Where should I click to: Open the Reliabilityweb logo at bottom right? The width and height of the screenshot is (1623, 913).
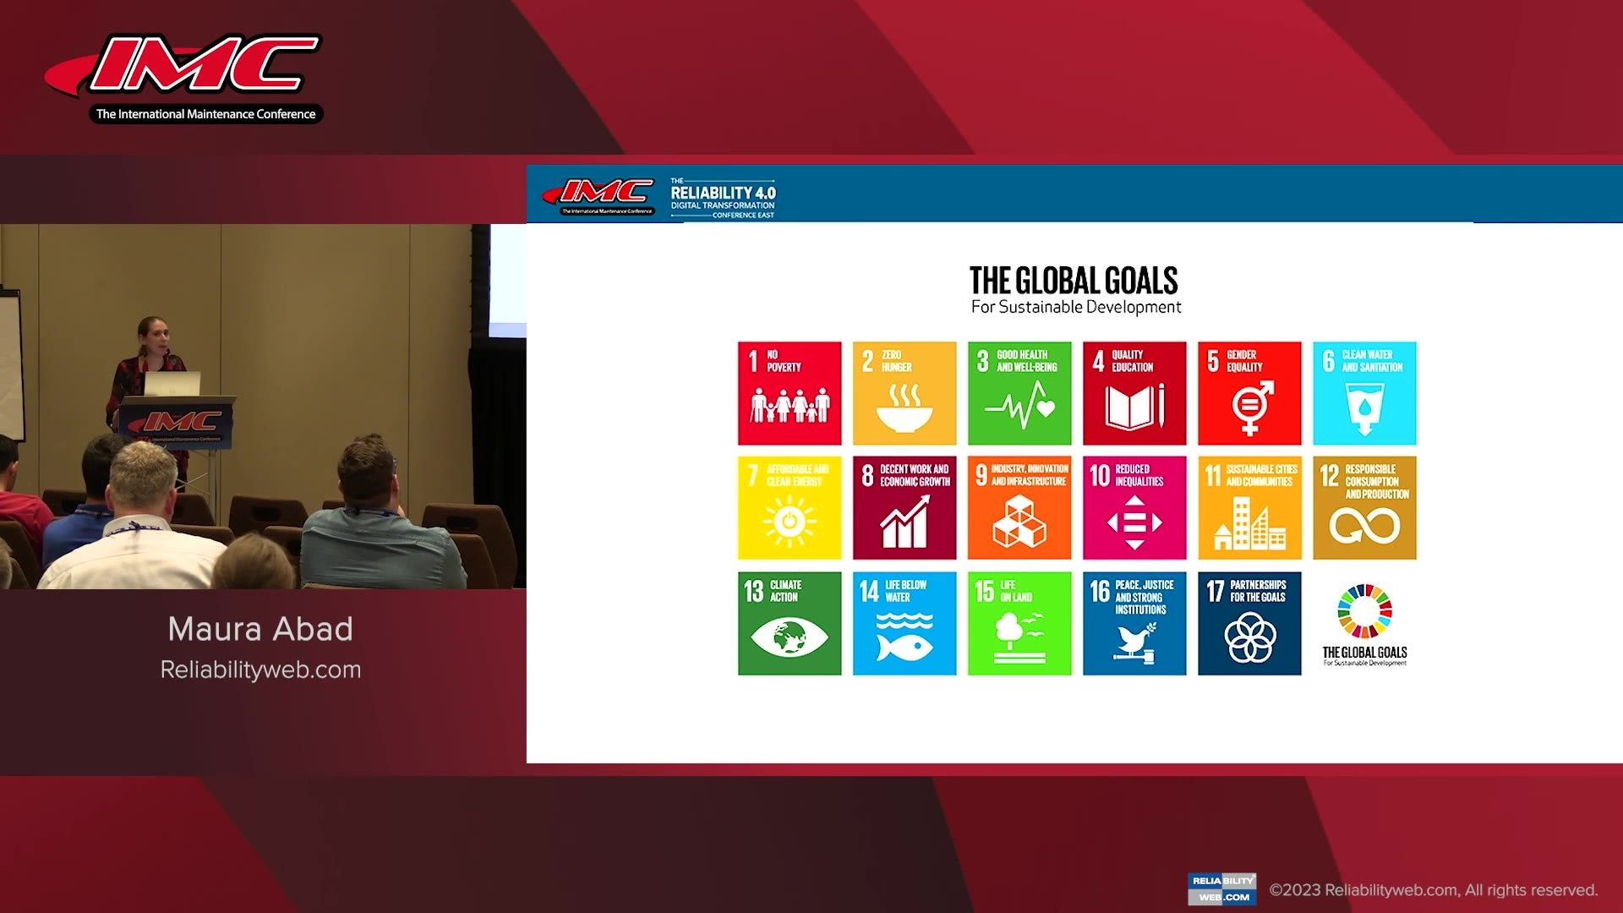pyautogui.click(x=1221, y=888)
